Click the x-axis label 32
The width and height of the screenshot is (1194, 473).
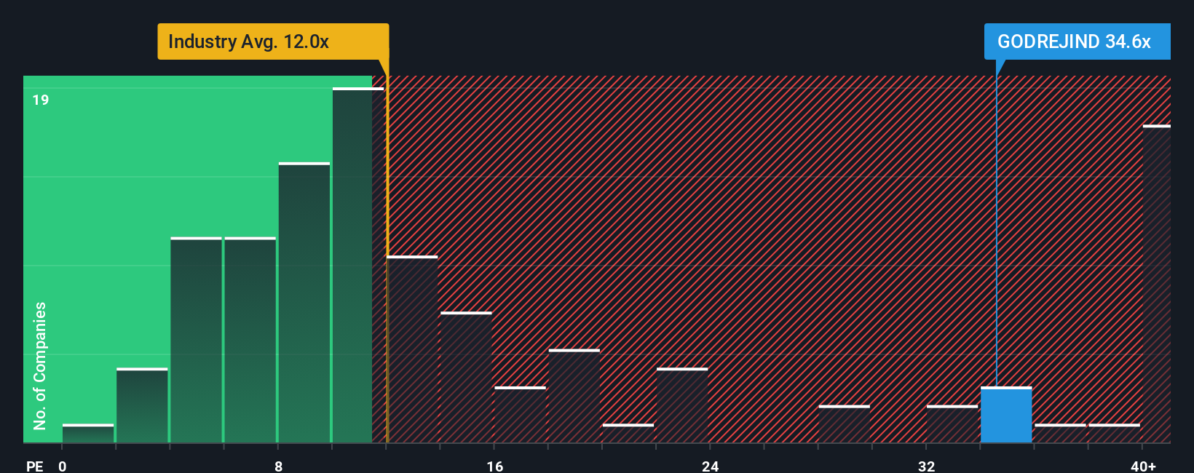tap(926, 466)
